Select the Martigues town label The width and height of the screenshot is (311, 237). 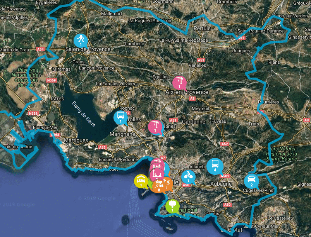(76, 141)
